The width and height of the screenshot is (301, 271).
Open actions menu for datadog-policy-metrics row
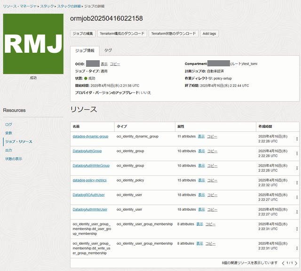[x=297, y=183]
